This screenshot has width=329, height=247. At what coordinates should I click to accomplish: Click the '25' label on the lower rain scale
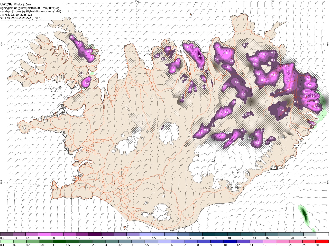click(304, 245)
